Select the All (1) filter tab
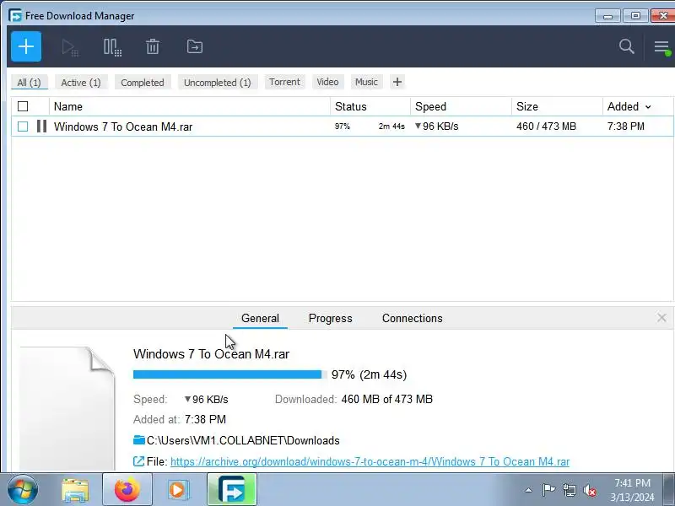675x506 pixels. (30, 82)
